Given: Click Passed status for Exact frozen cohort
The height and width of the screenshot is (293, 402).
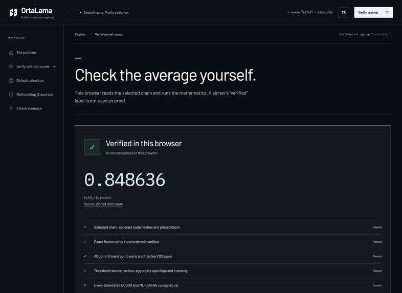Looking at the screenshot, I should coord(377,242).
